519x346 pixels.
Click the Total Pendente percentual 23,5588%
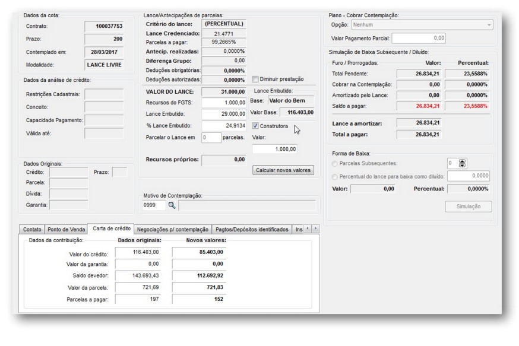point(467,74)
